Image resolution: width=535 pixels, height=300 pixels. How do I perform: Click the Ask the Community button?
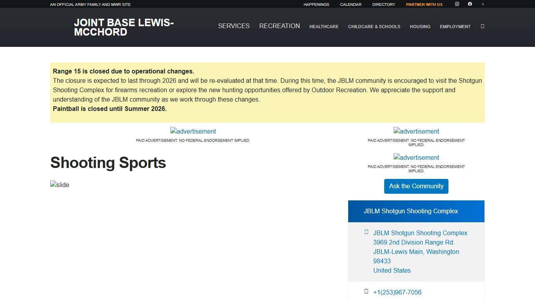416,186
